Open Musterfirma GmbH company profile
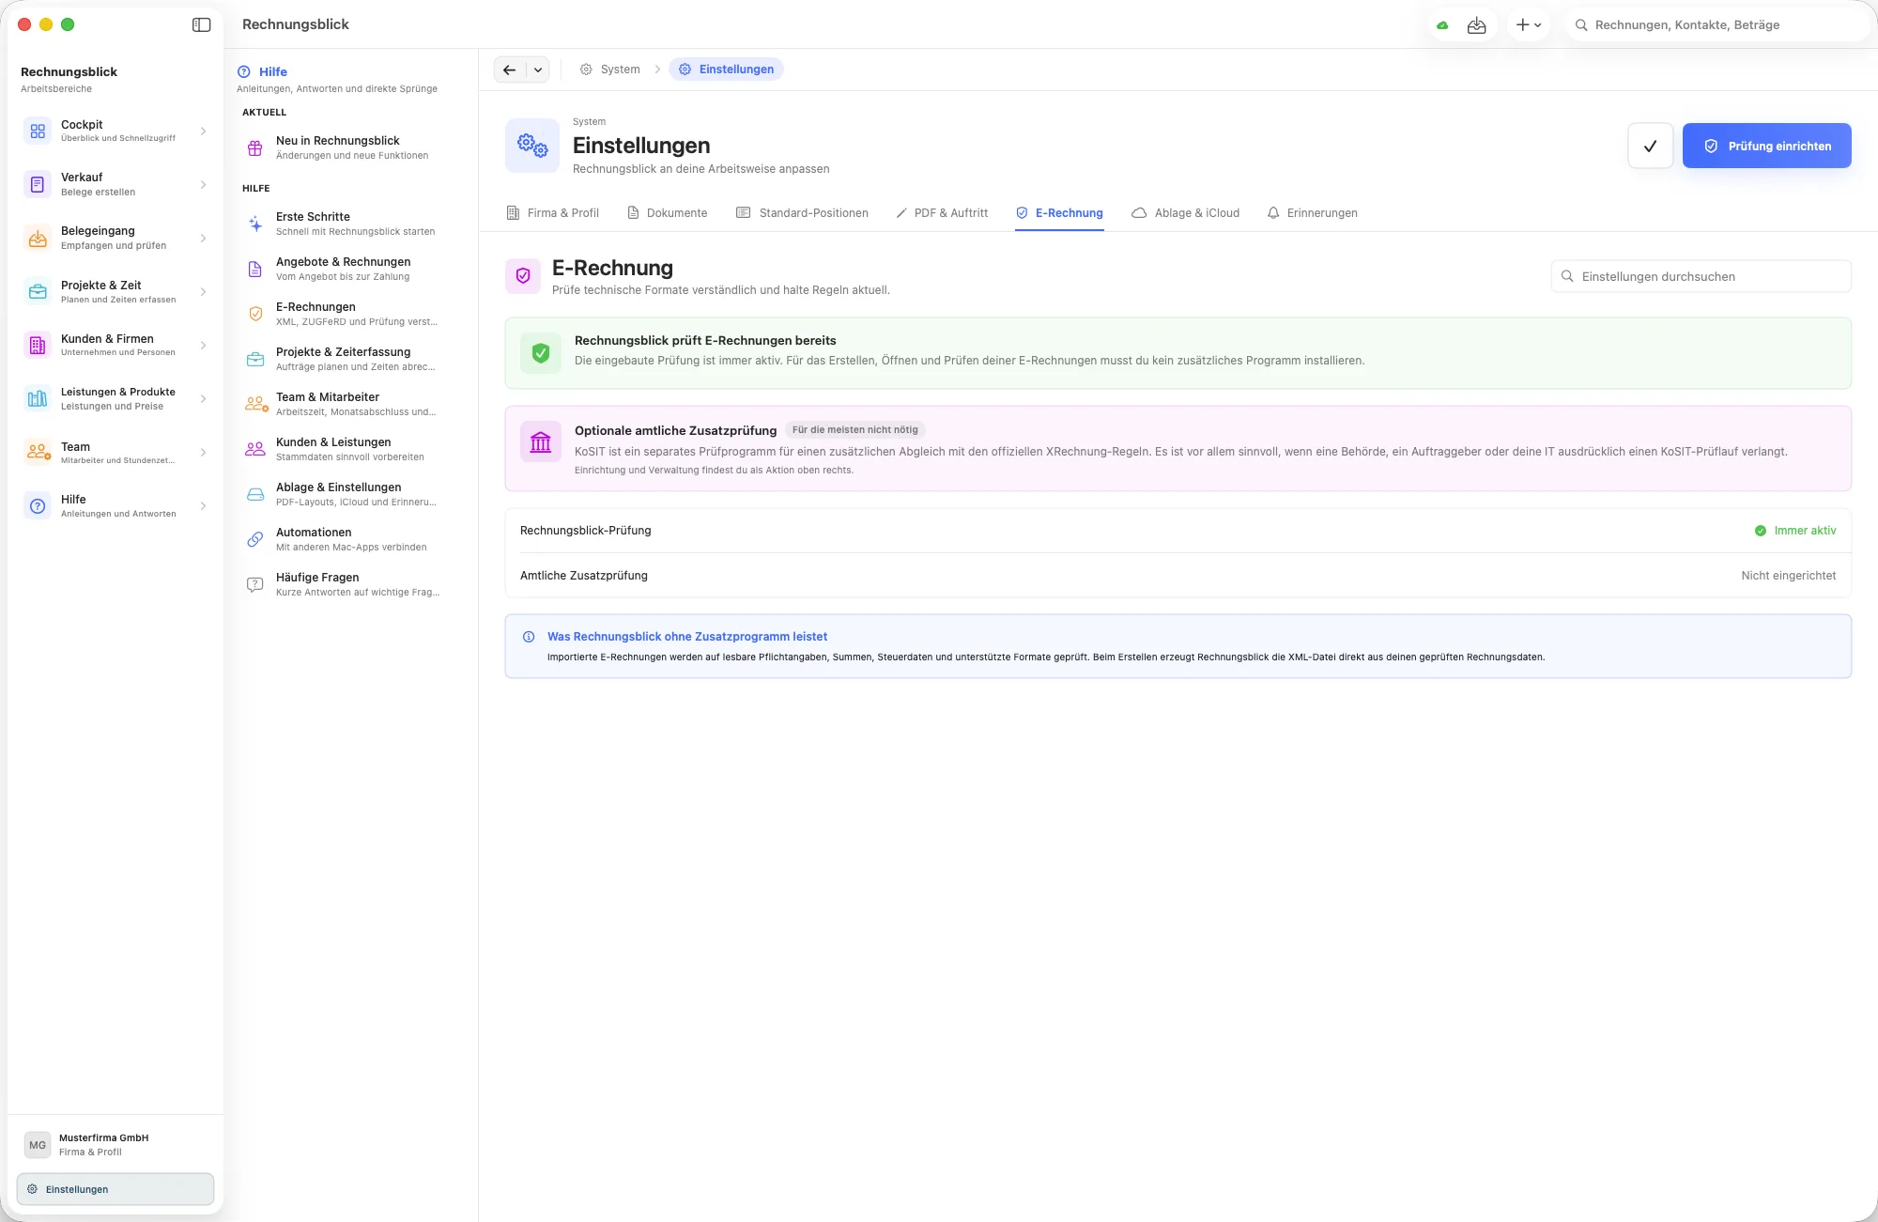 115,1144
